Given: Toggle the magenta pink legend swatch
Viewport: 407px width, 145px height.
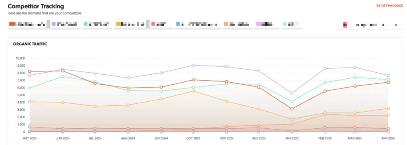Looking at the screenshot, I should (x=258, y=24).
